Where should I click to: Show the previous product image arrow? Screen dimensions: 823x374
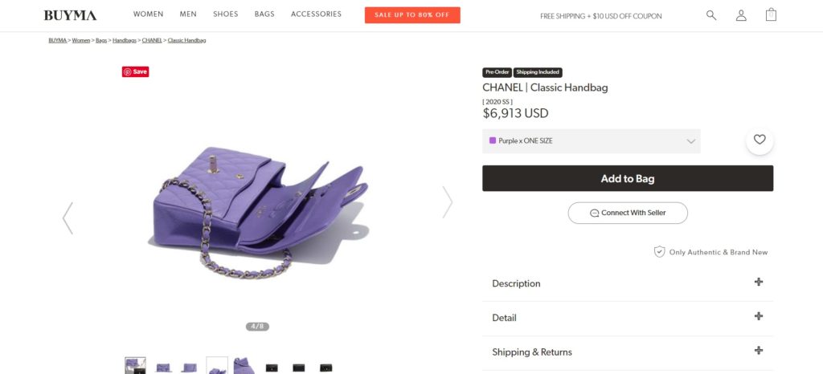pyautogui.click(x=68, y=217)
